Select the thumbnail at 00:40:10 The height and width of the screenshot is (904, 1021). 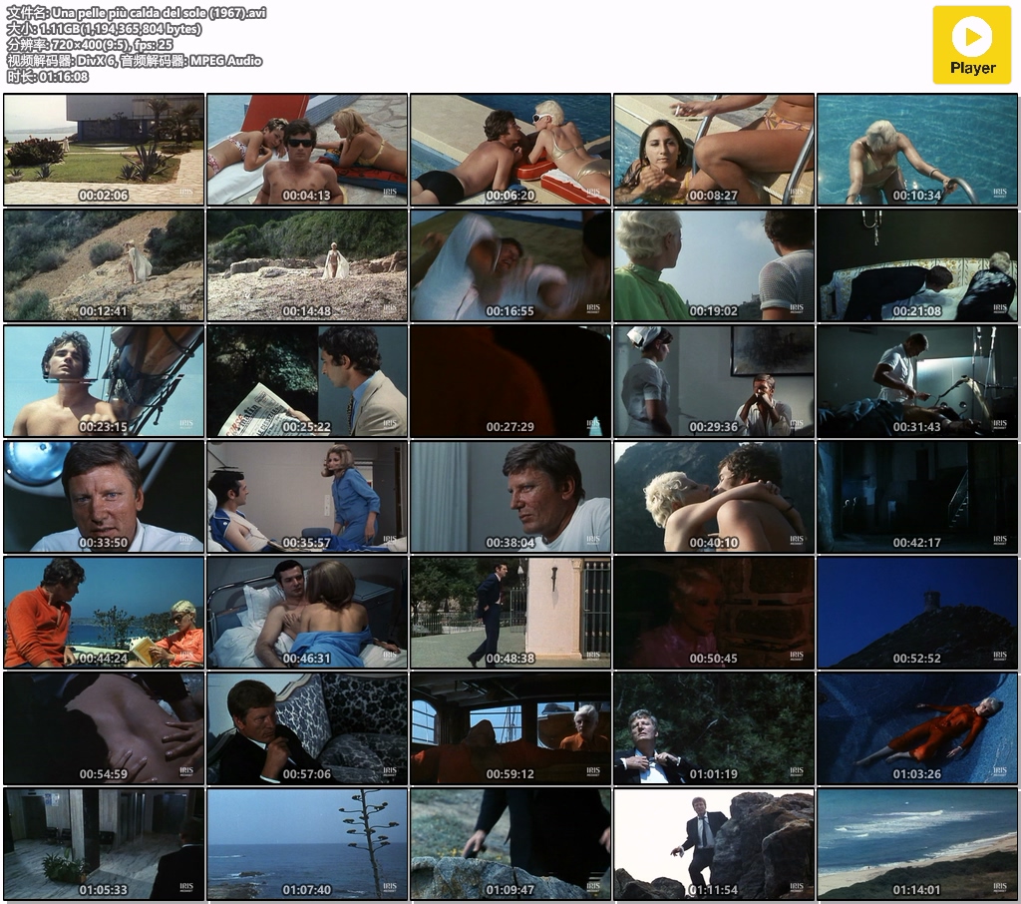pos(714,497)
